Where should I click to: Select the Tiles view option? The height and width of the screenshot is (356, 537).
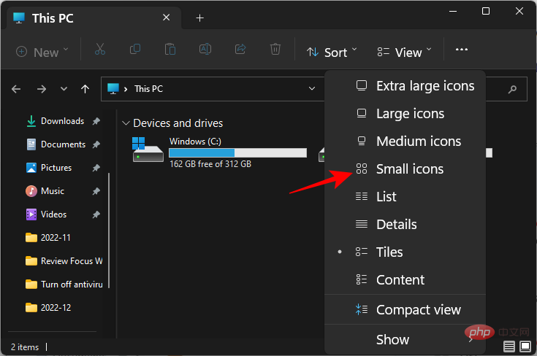click(x=405, y=252)
